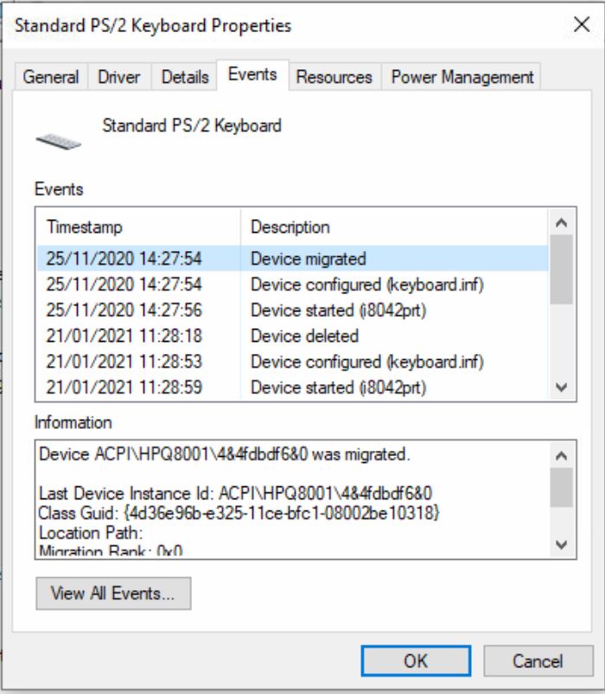Click timestamp 21/01/2021 11:28:18
The image size is (605, 694).
(124, 336)
